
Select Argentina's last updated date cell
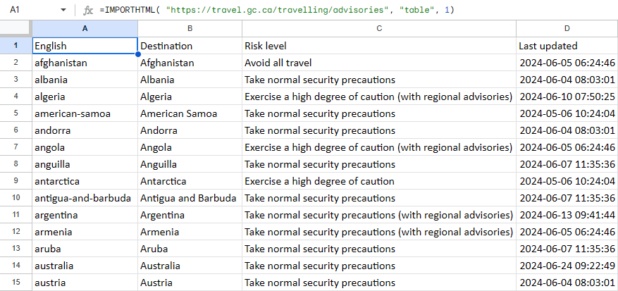(567, 215)
